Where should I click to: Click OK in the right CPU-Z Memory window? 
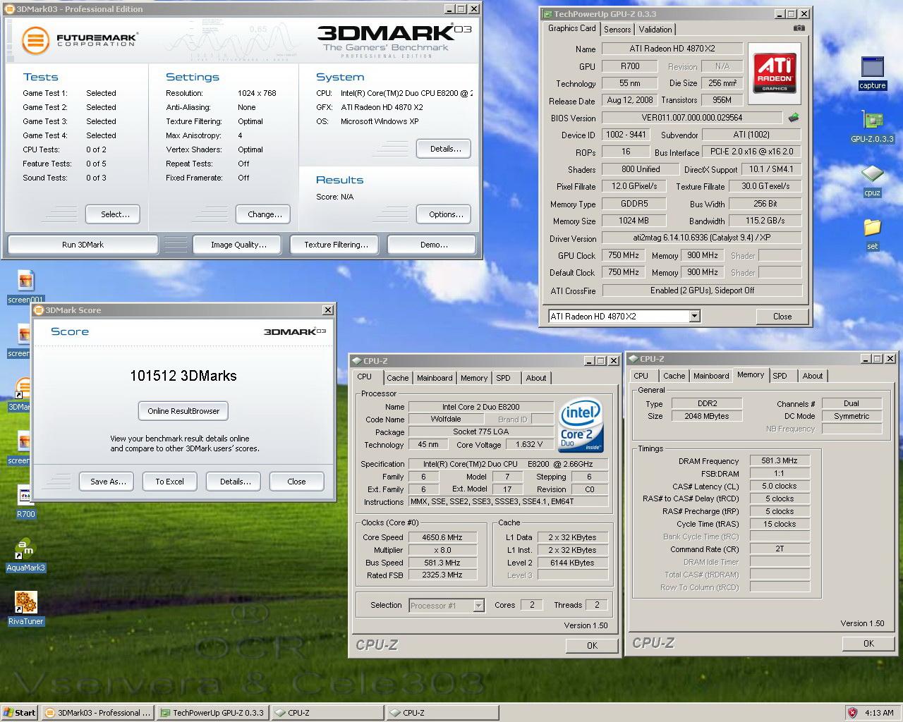click(868, 643)
